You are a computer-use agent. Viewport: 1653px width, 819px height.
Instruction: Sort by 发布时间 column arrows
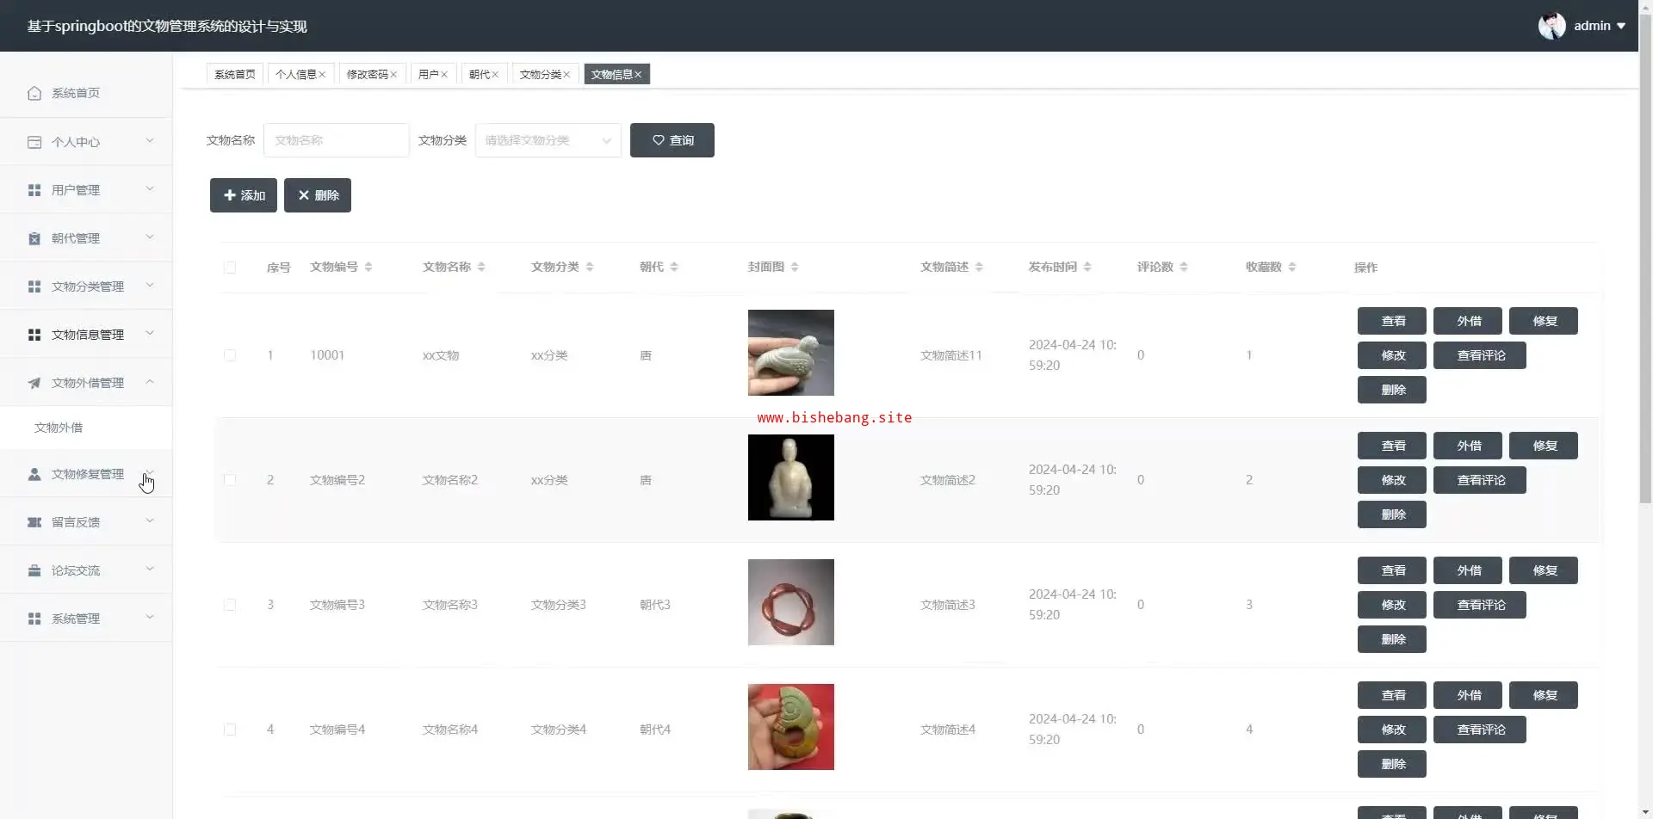(1087, 267)
